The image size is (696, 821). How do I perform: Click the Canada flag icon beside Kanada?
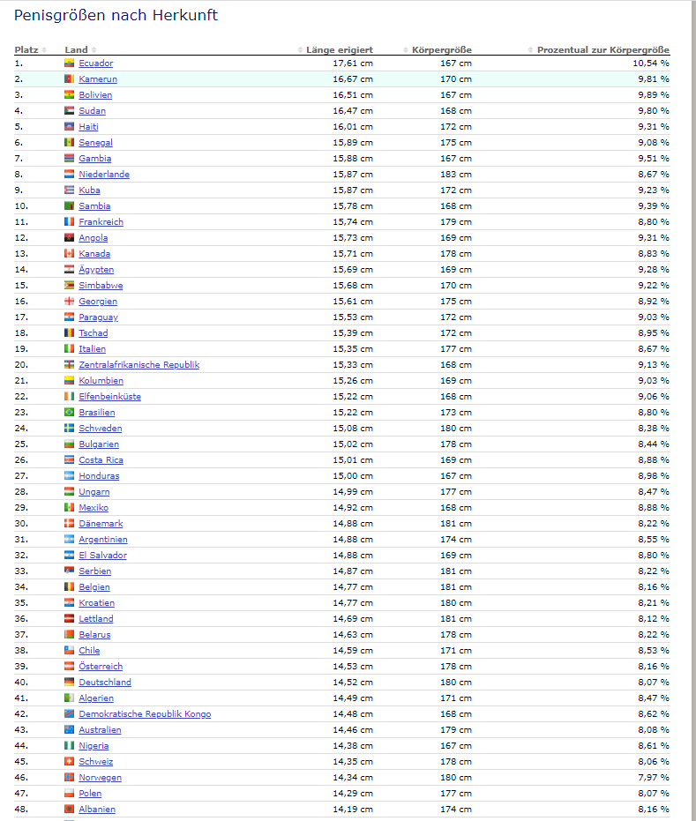[69, 254]
